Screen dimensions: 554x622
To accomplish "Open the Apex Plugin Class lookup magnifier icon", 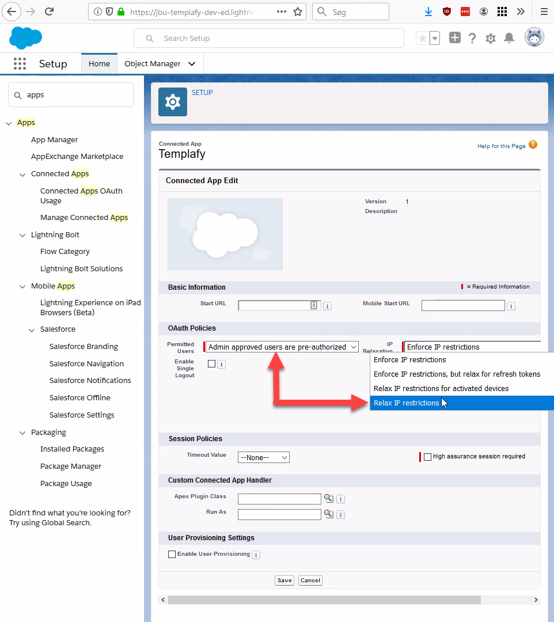I will point(328,498).
